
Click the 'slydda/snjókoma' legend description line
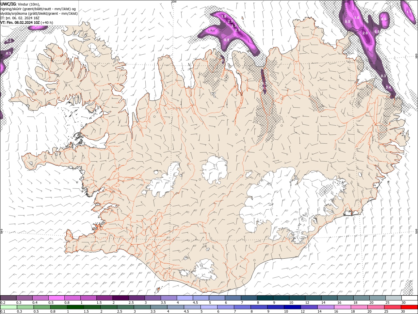point(39,13)
